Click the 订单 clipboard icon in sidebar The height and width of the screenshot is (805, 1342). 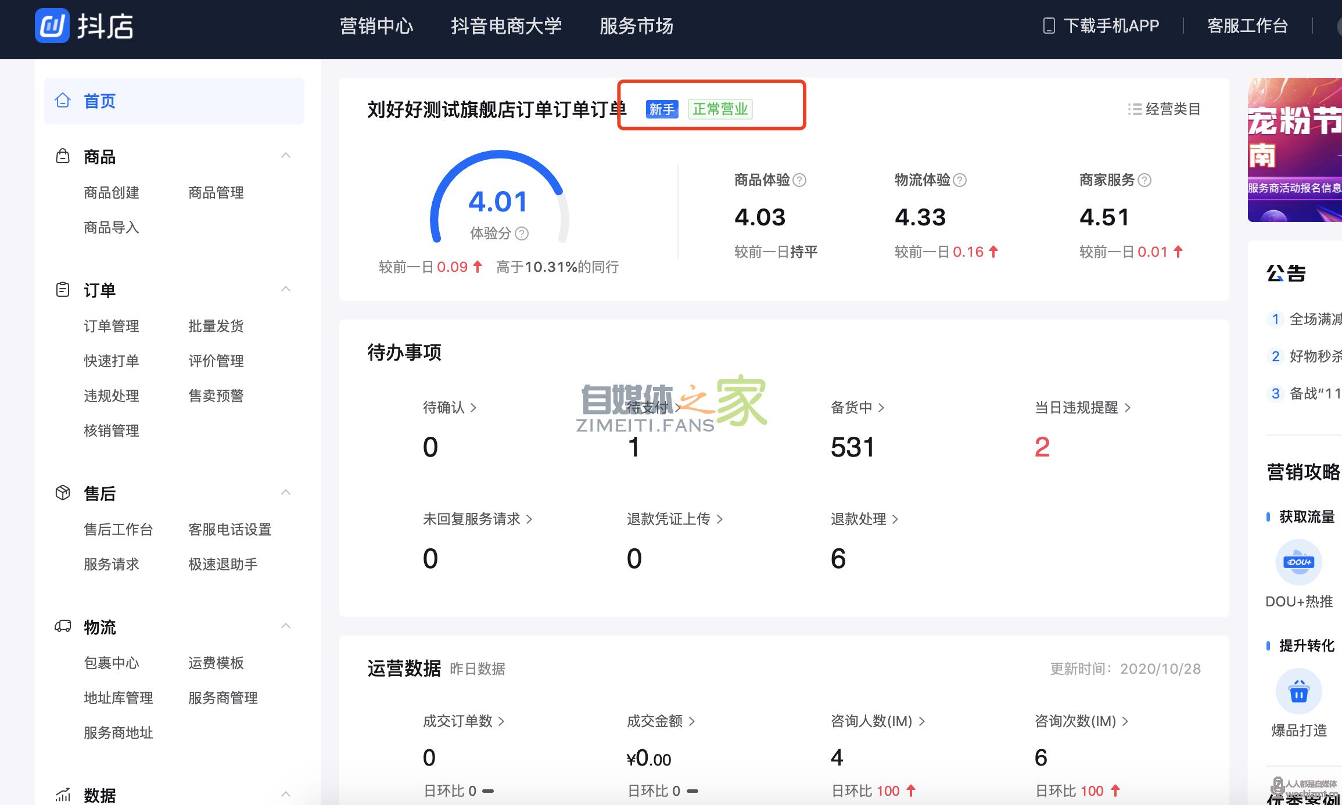coord(62,289)
